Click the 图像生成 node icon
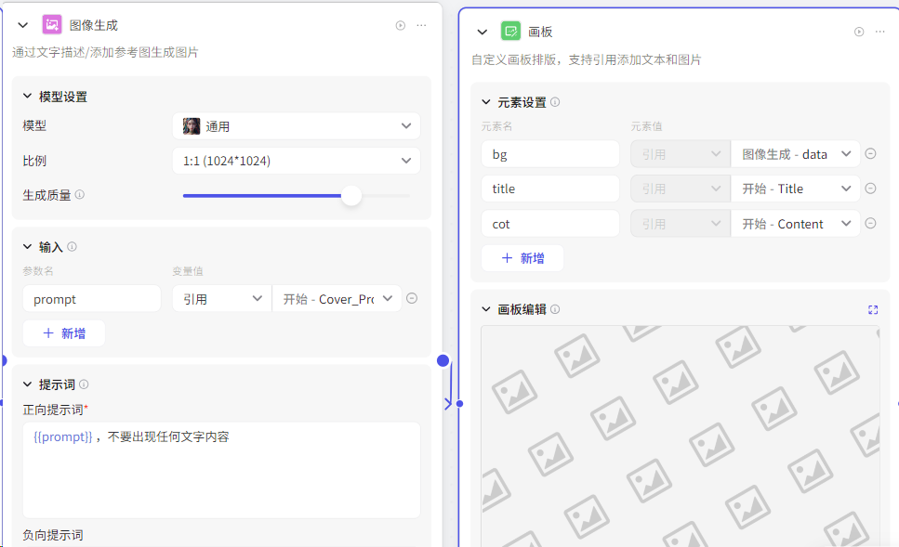 (x=51, y=24)
